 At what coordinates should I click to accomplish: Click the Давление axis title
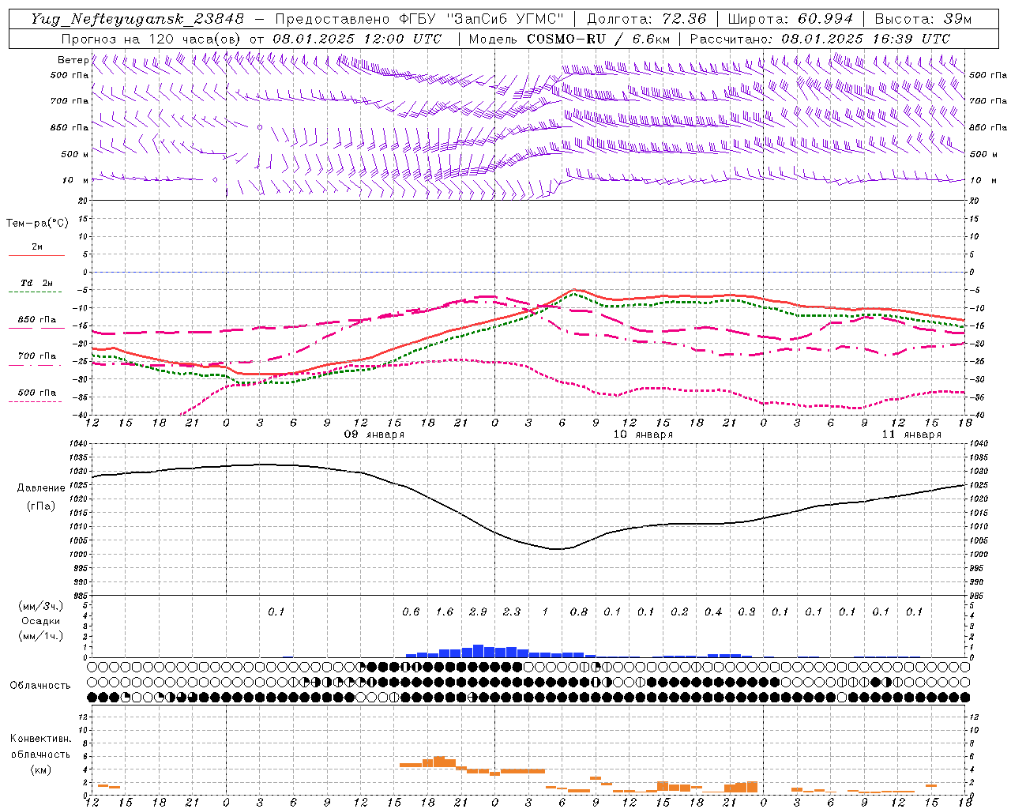[x=40, y=488]
